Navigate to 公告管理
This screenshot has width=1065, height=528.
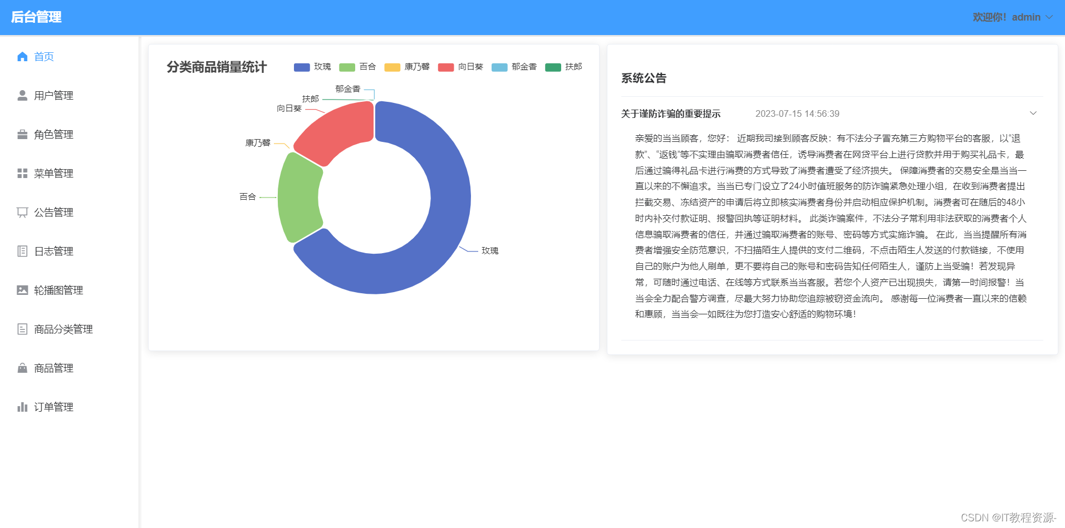[x=69, y=213]
